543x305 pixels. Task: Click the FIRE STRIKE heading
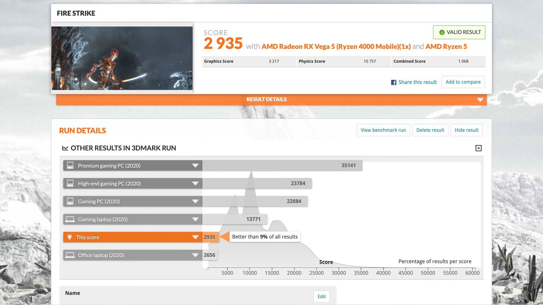pos(76,13)
